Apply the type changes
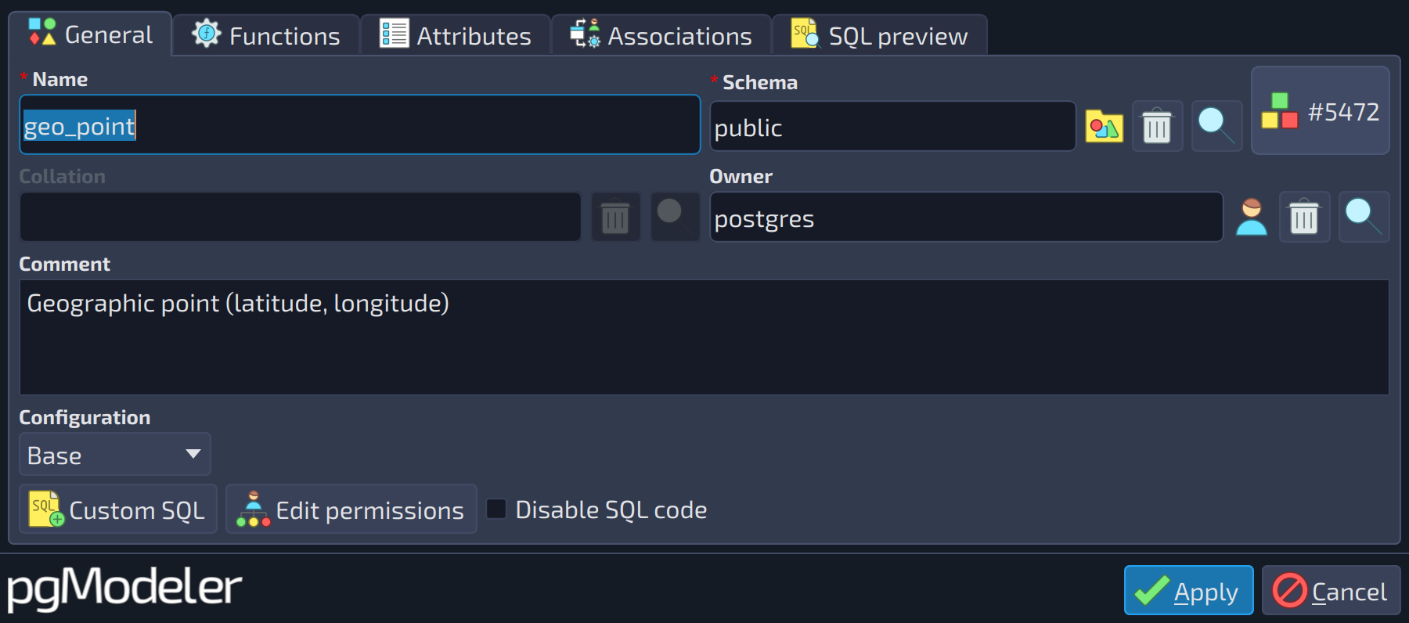The image size is (1409, 623). click(x=1188, y=591)
